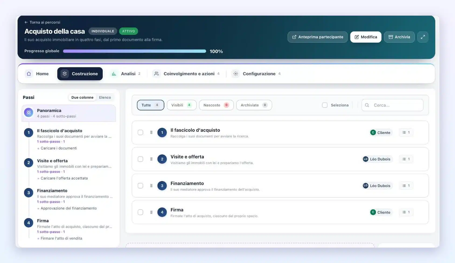455x263 pixels.
Task: Switch sidebar view to Elenco
Action: (105, 98)
